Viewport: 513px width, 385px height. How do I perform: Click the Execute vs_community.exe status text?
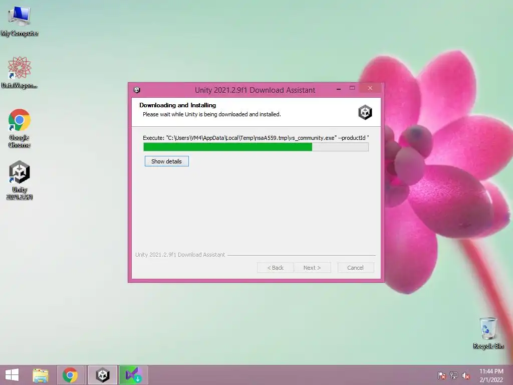coord(256,138)
